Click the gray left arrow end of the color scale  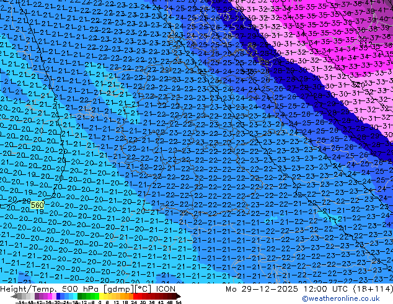pos(14,296)
